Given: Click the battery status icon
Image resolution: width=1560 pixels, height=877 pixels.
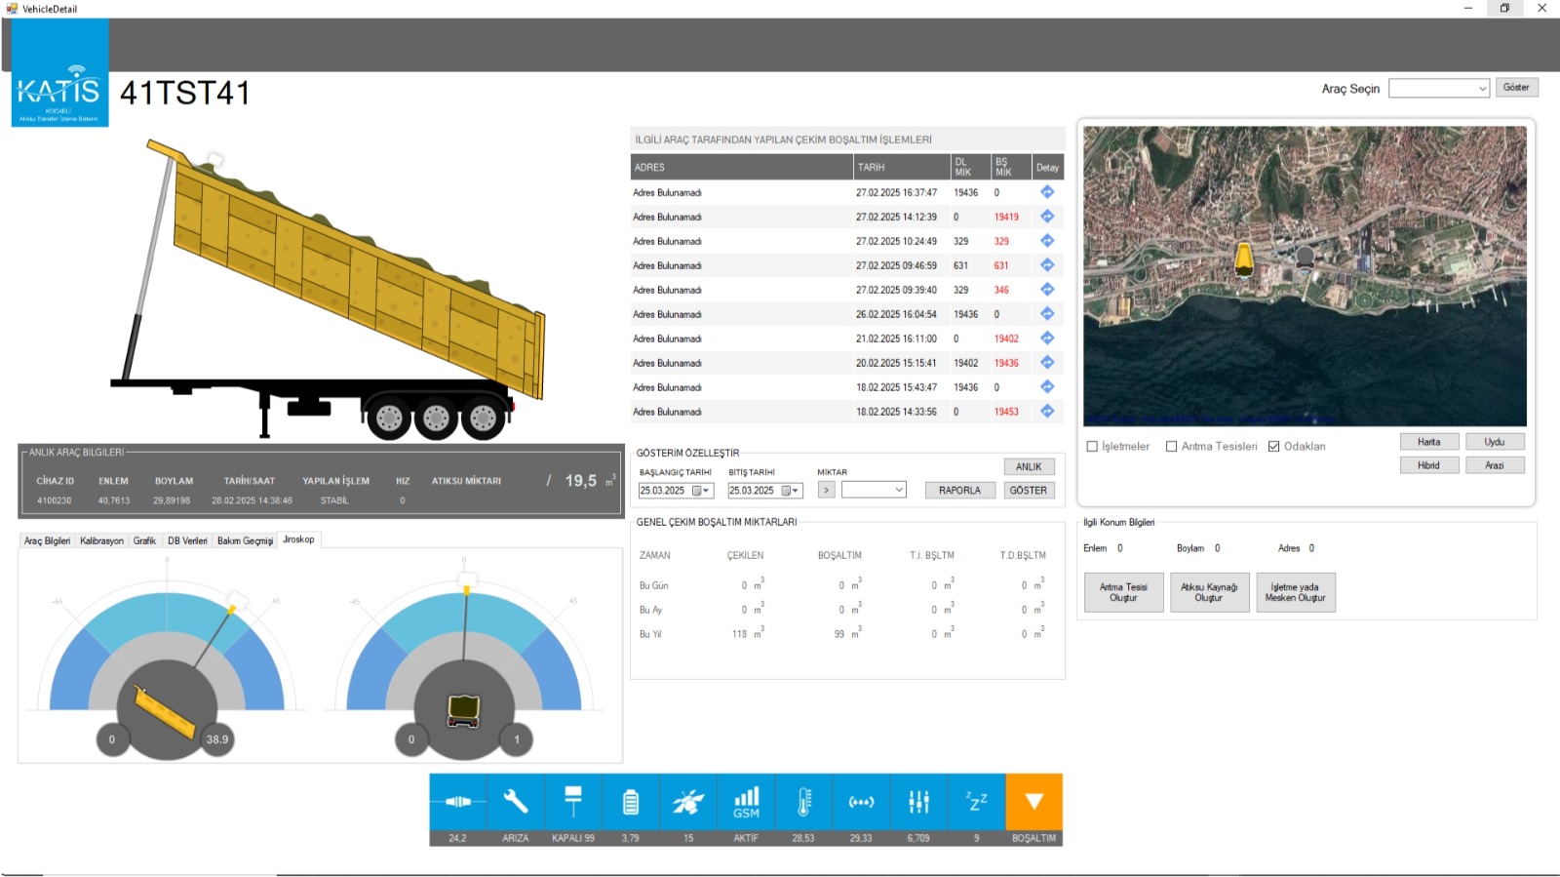Looking at the screenshot, I should point(631,802).
